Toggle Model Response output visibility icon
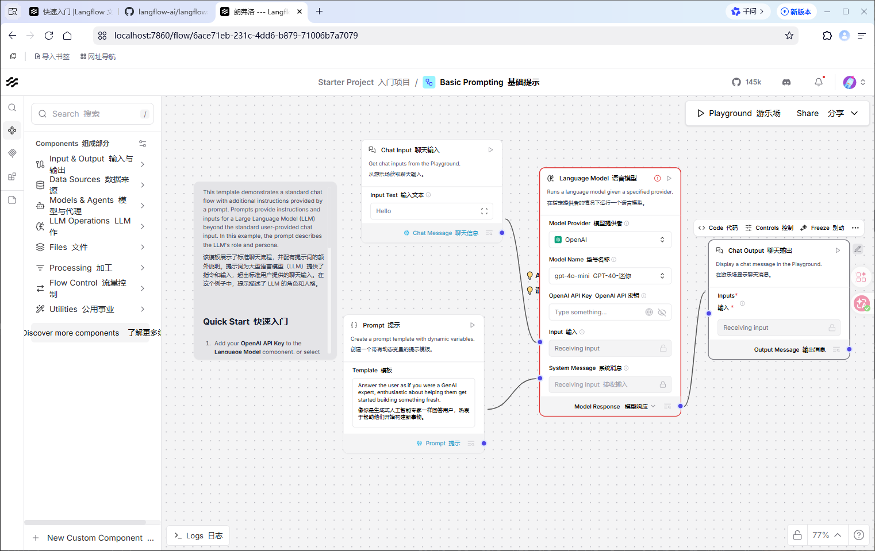This screenshot has height=551, width=875. coord(667,407)
